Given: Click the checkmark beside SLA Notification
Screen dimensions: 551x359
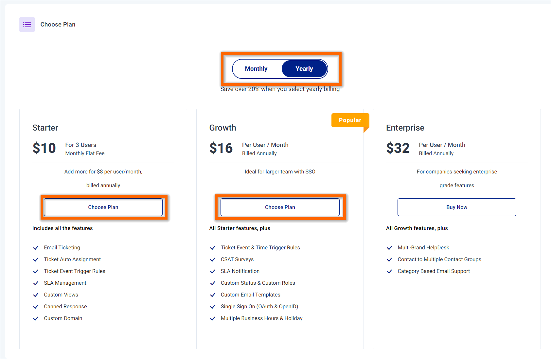Looking at the screenshot, I should tap(213, 271).
